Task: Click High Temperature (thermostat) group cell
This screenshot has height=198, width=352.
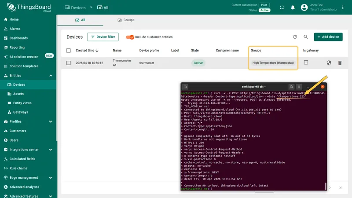Action: tap(273, 63)
